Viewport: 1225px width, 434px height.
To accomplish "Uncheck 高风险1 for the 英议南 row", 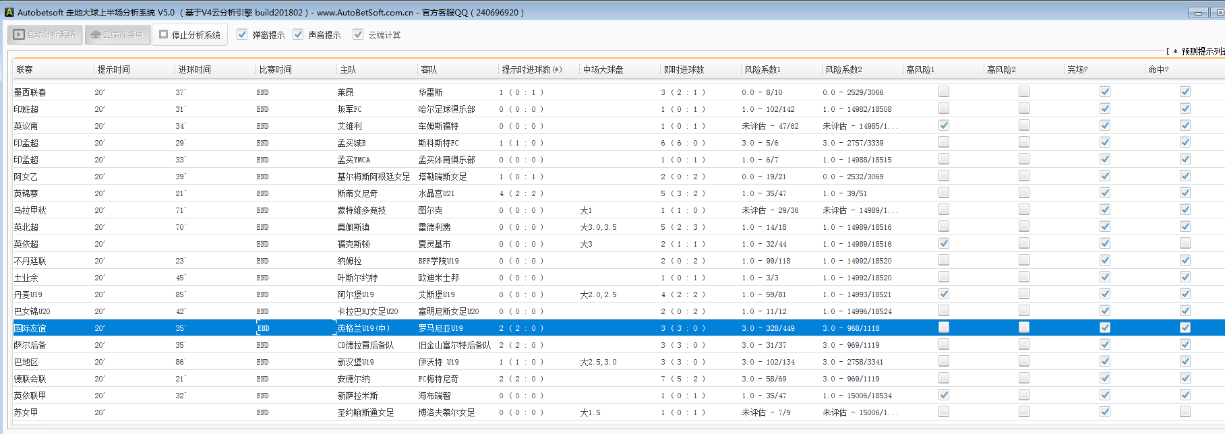I will tap(944, 125).
